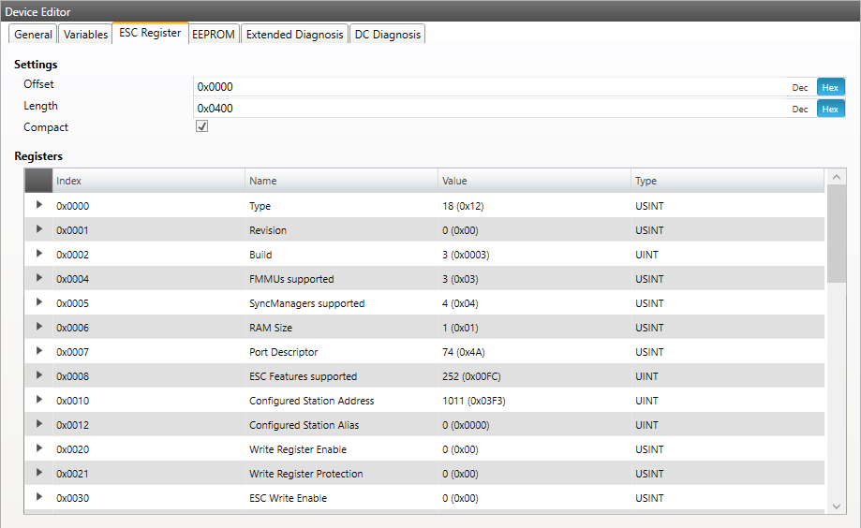Sort registers by Index column header
This screenshot has height=528, width=861.
[148, 181]
